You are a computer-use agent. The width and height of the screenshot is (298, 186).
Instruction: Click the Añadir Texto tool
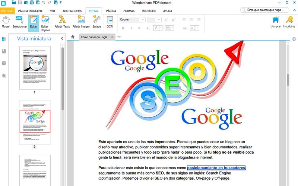point(62,22)
